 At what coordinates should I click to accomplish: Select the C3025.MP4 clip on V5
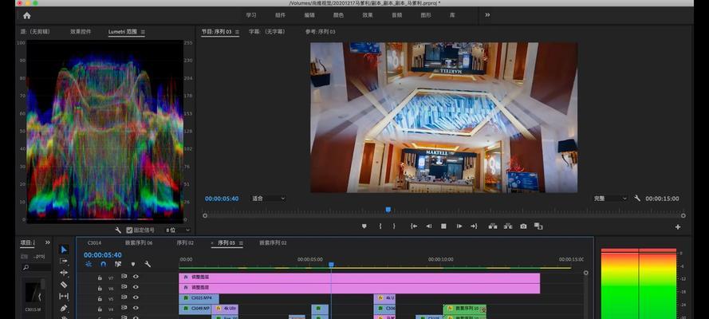[x=199, y=298]
